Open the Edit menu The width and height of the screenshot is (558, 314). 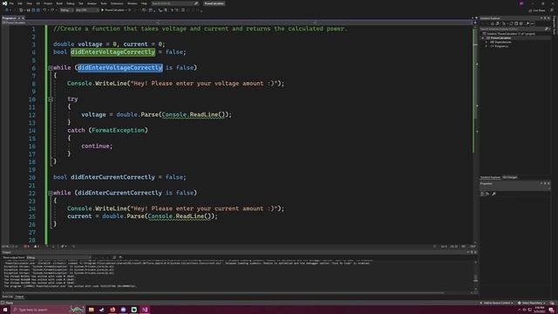(x=20, y=3)
